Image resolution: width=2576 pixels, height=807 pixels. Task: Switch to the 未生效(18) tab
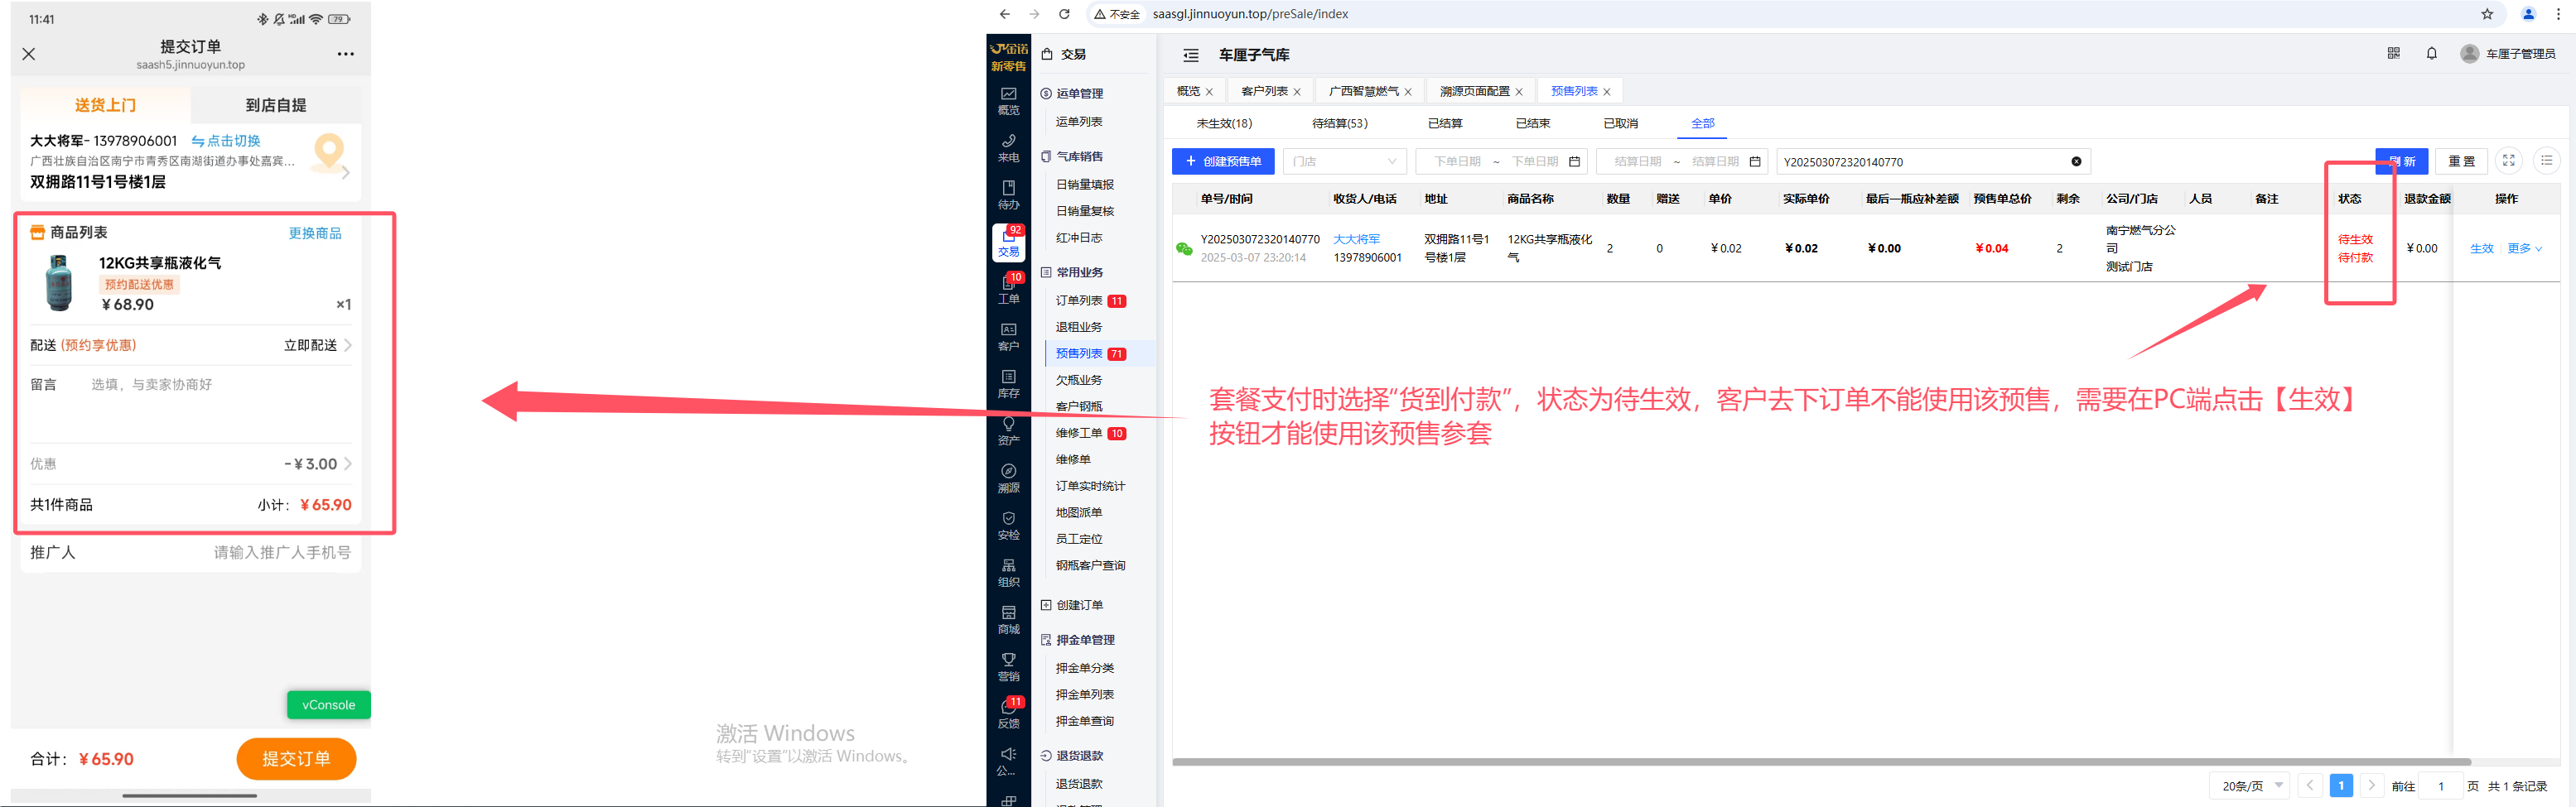tap(1224, 124)
